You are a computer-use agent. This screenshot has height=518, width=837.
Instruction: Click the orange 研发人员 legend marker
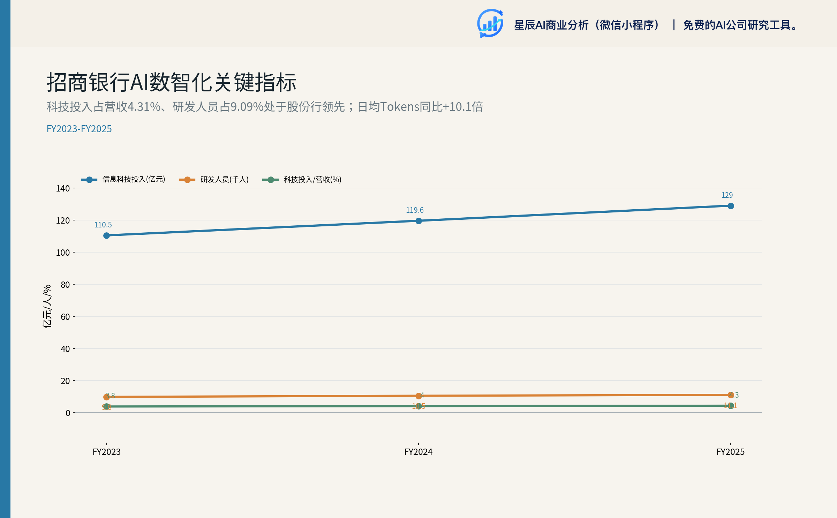(187, 180)
